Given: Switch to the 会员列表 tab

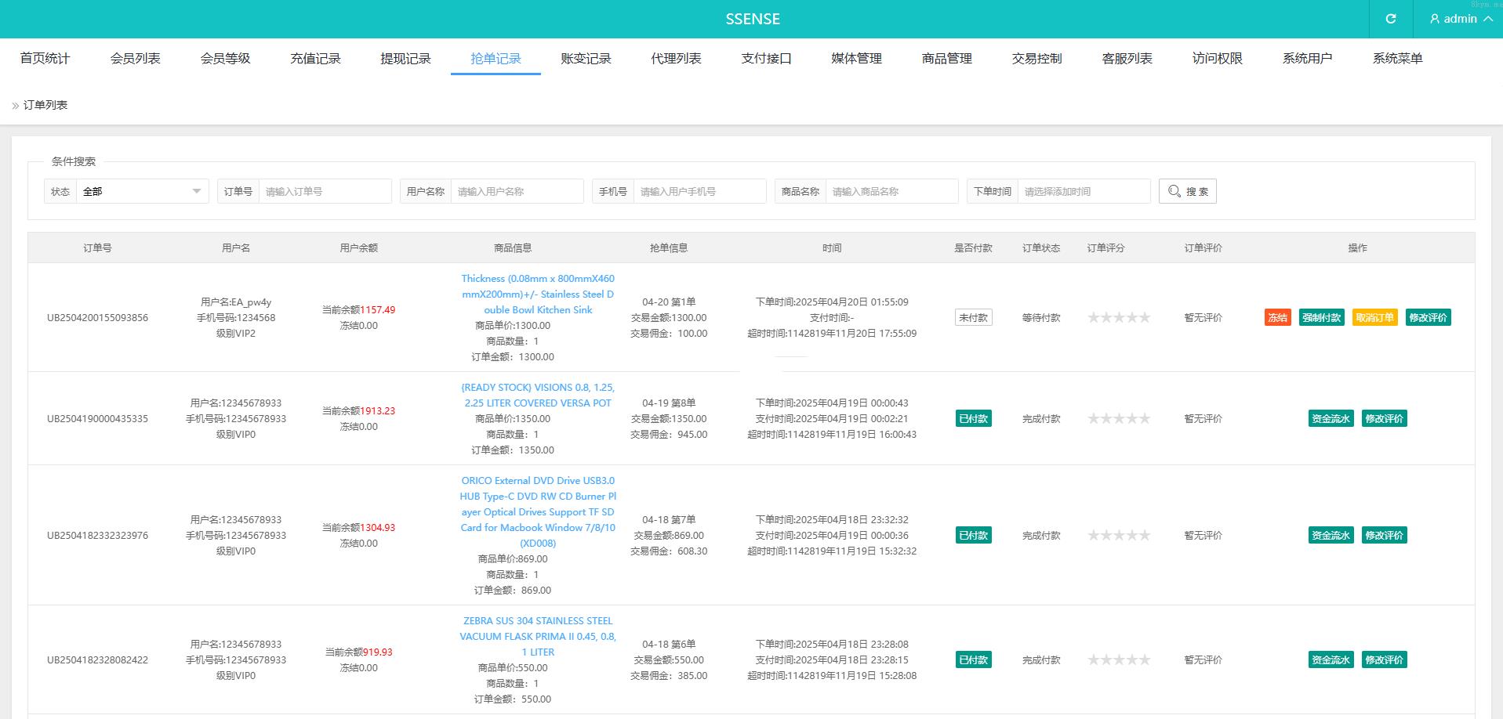Looking at the screenshot, I should (135, 59).
